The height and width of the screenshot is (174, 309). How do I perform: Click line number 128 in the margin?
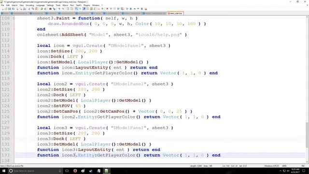[x=5, y=128]
